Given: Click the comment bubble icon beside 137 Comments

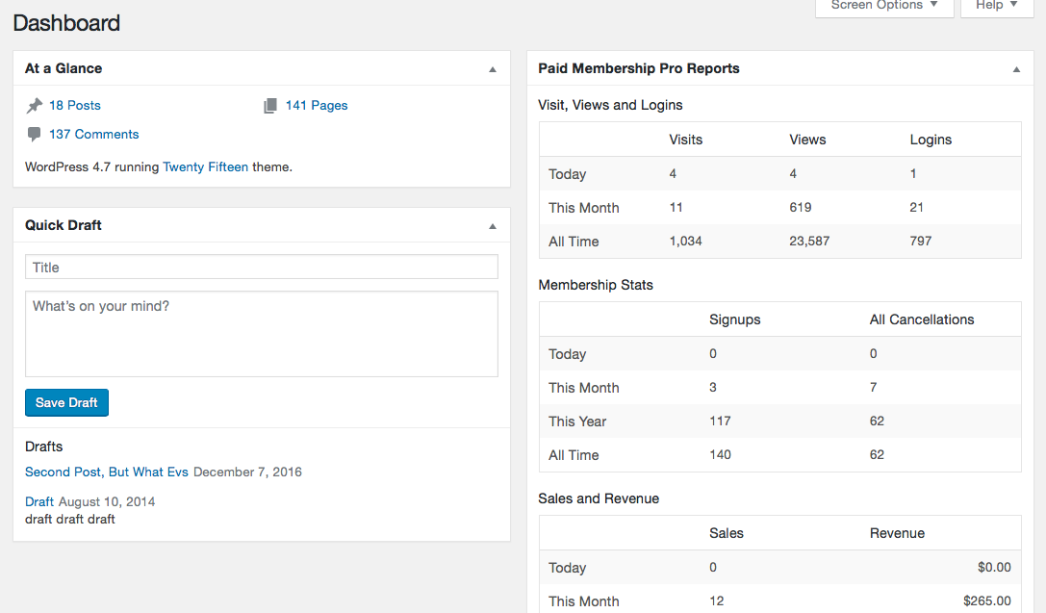Looking at the screenshot, I should [34, 134].
